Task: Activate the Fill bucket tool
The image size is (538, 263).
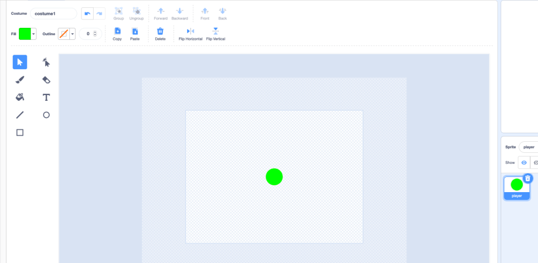Action: pos(20,97)
